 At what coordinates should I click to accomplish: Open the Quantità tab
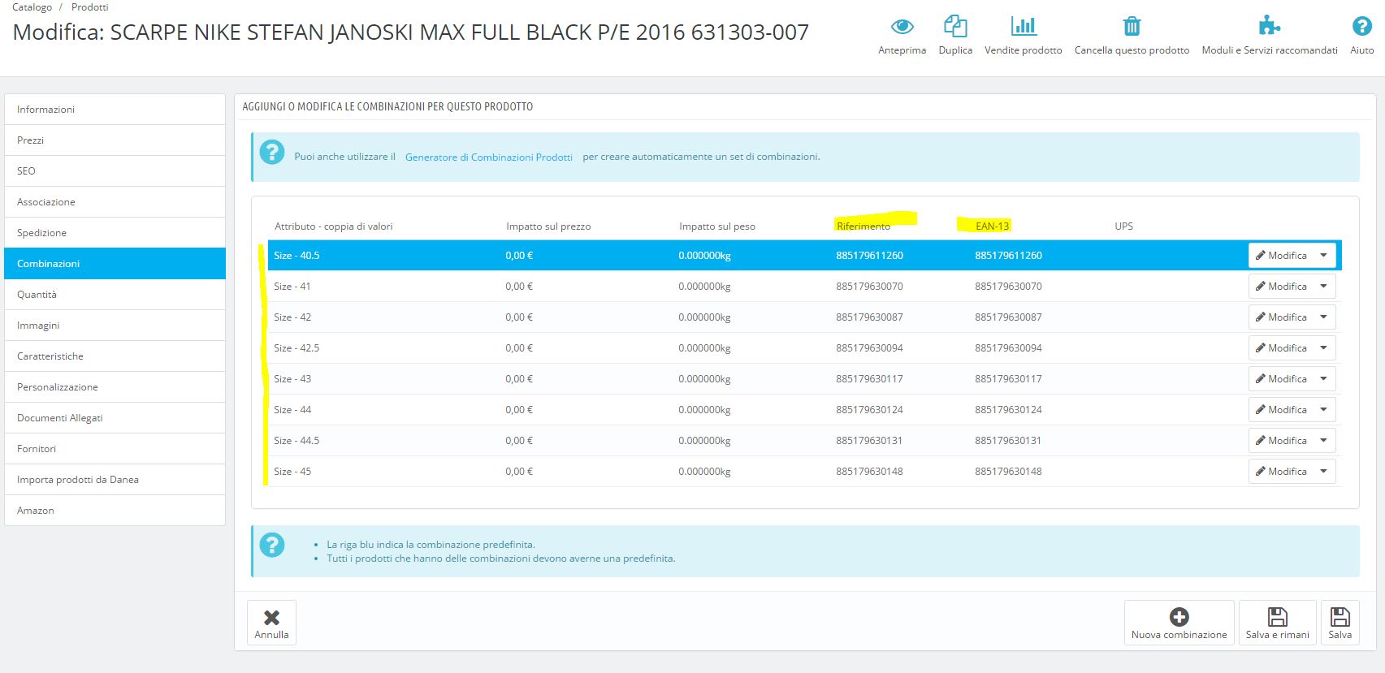tap(115, 295)
